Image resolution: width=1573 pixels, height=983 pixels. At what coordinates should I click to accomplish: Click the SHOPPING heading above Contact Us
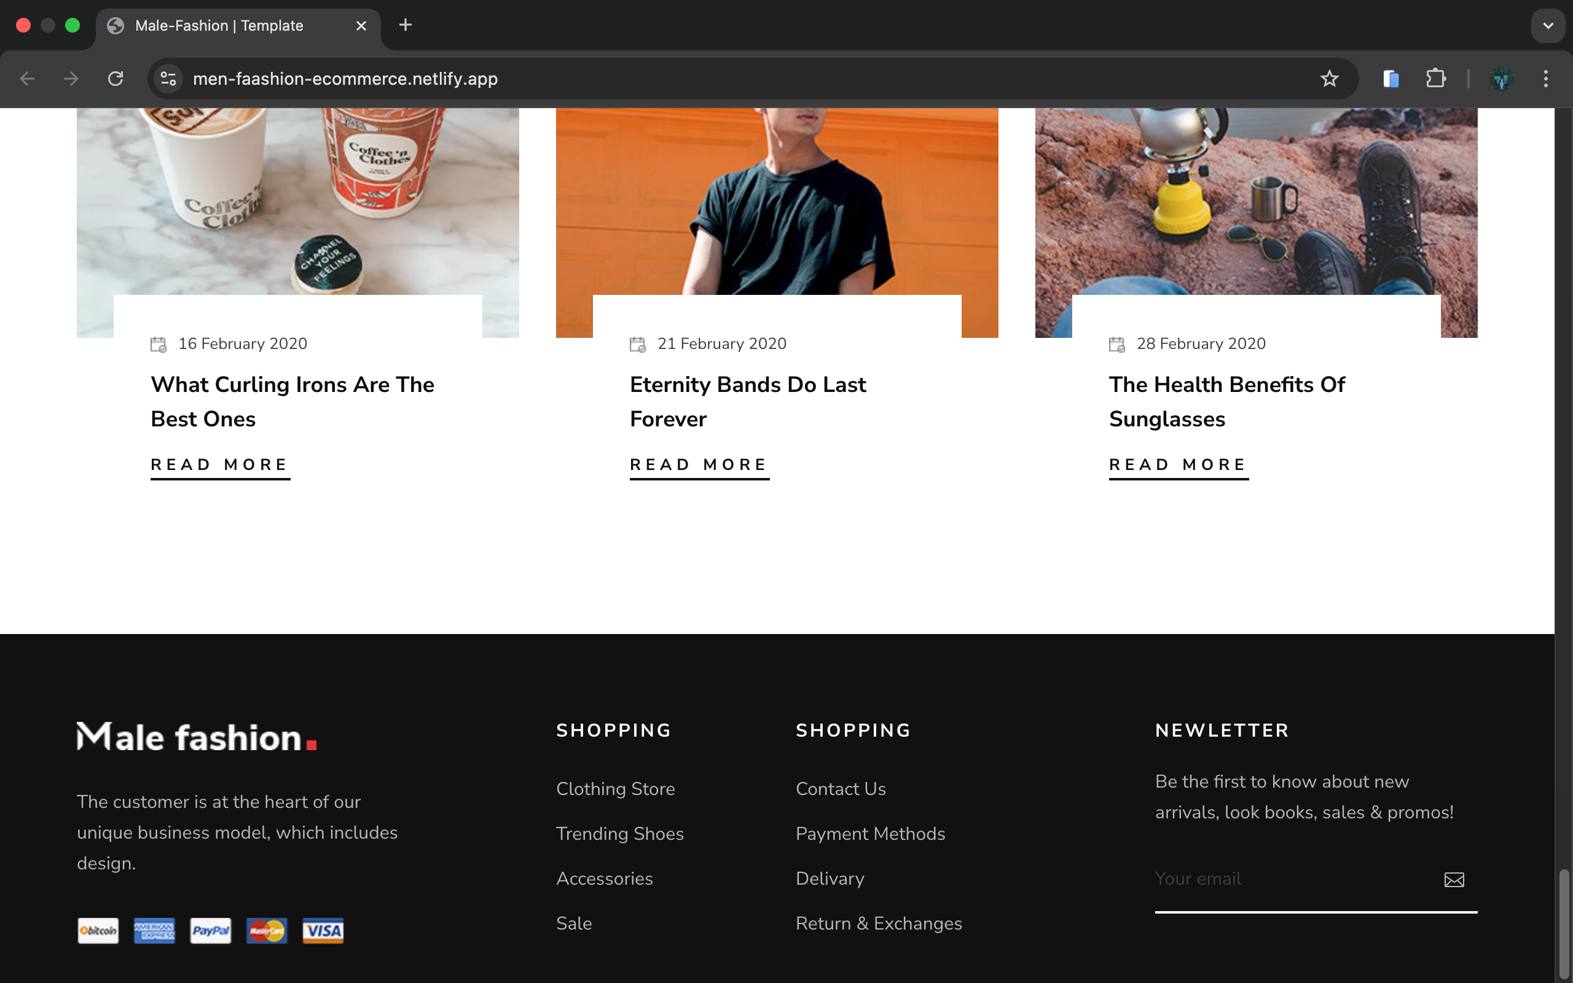[853, 730]
